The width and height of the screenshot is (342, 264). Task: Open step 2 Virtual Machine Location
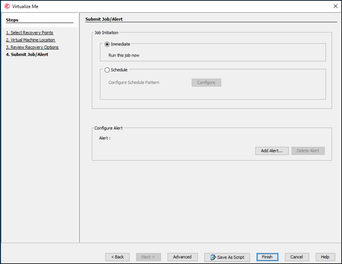[x=30, y=40]
